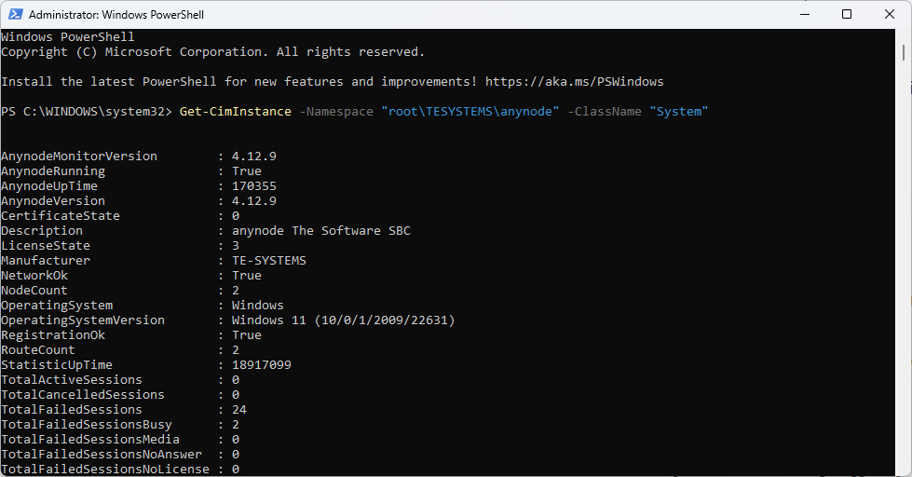Viewport: 912px width, 477px height.
Task: Maximize the PowerShell window
Action: point(847,14)
